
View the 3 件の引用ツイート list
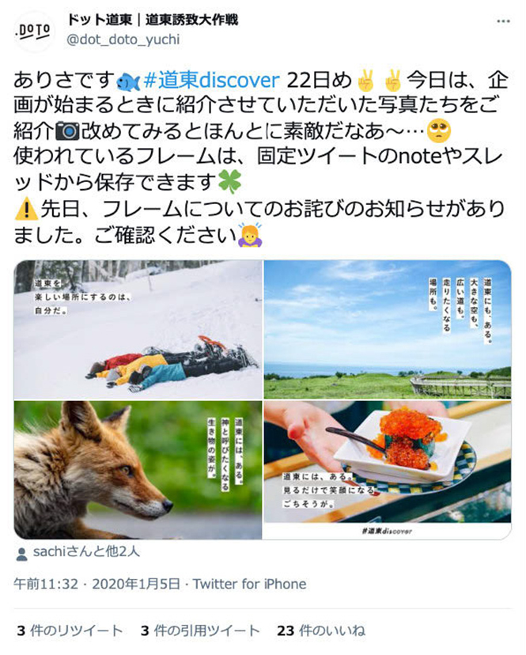(x=200, y=630)
